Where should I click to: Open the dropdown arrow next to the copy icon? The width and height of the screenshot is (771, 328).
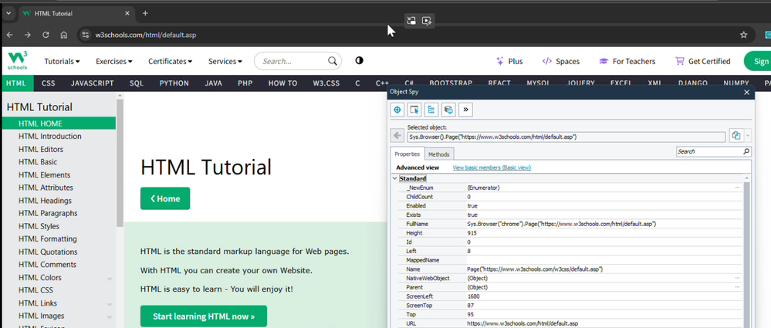click(748, 137)
